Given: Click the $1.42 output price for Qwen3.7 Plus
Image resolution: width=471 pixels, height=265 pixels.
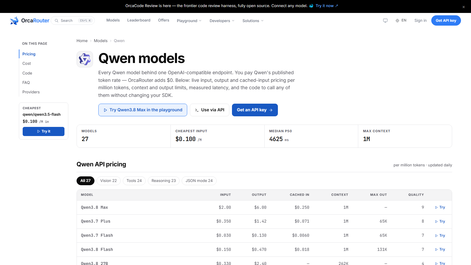Looking at the screenshot, I should pos(260,221).
